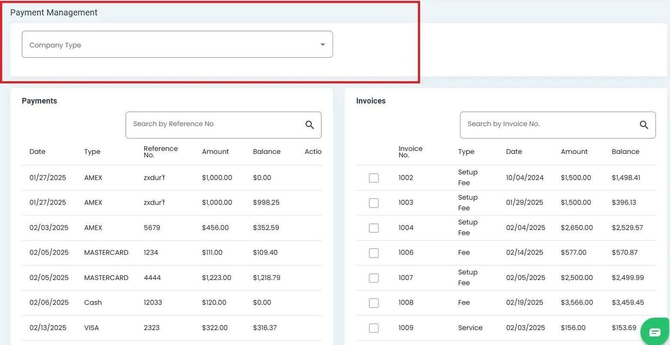Screen dimensions: 670x345
Task: Click the Amount column header in Payments
Action: pos(215,151)
